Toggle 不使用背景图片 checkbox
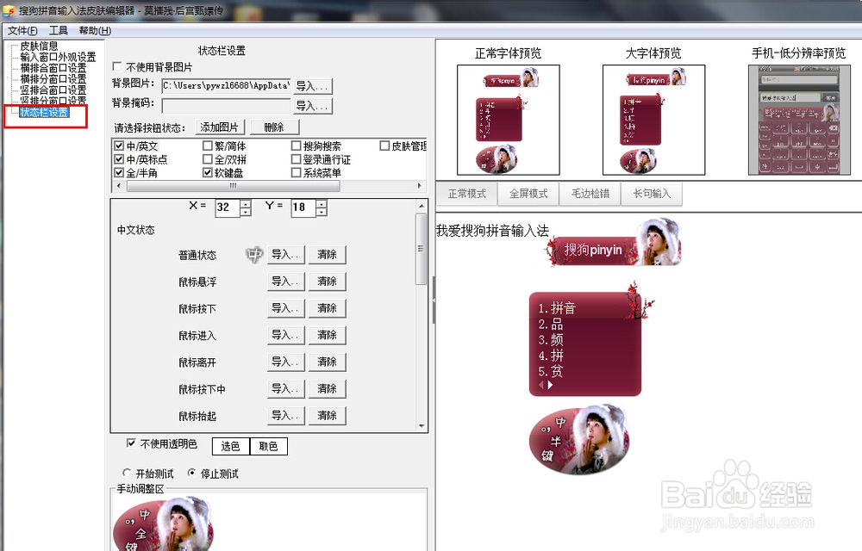This screenshot has height=551, width=862. [x=117, y=67]
